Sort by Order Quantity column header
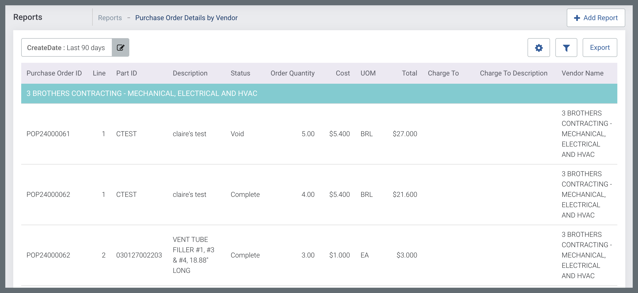Screen dimensions: 638x293 pos(293,73)
